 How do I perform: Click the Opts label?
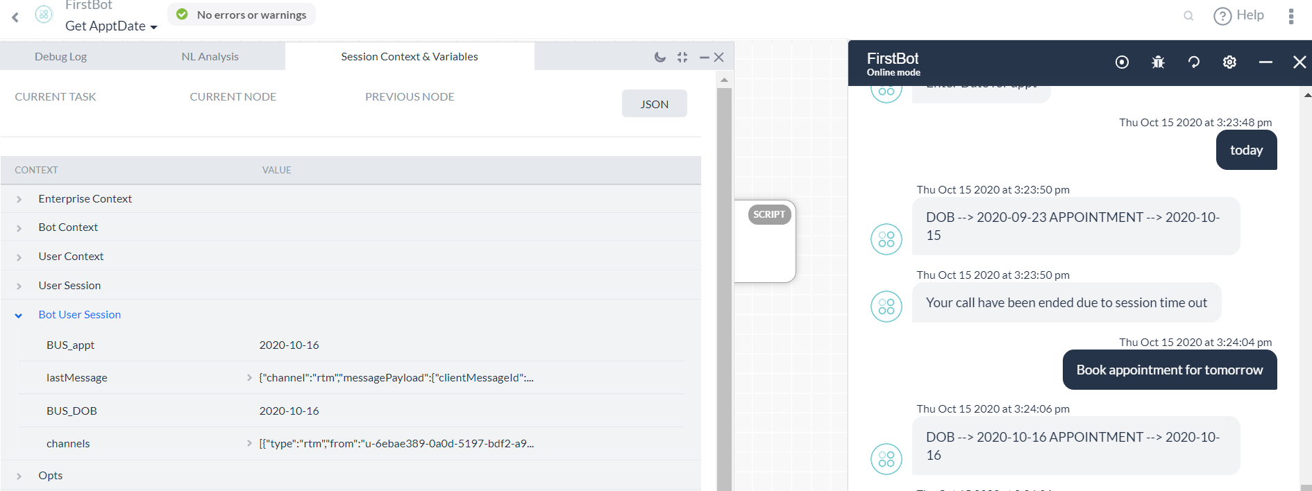coord(51,476)
